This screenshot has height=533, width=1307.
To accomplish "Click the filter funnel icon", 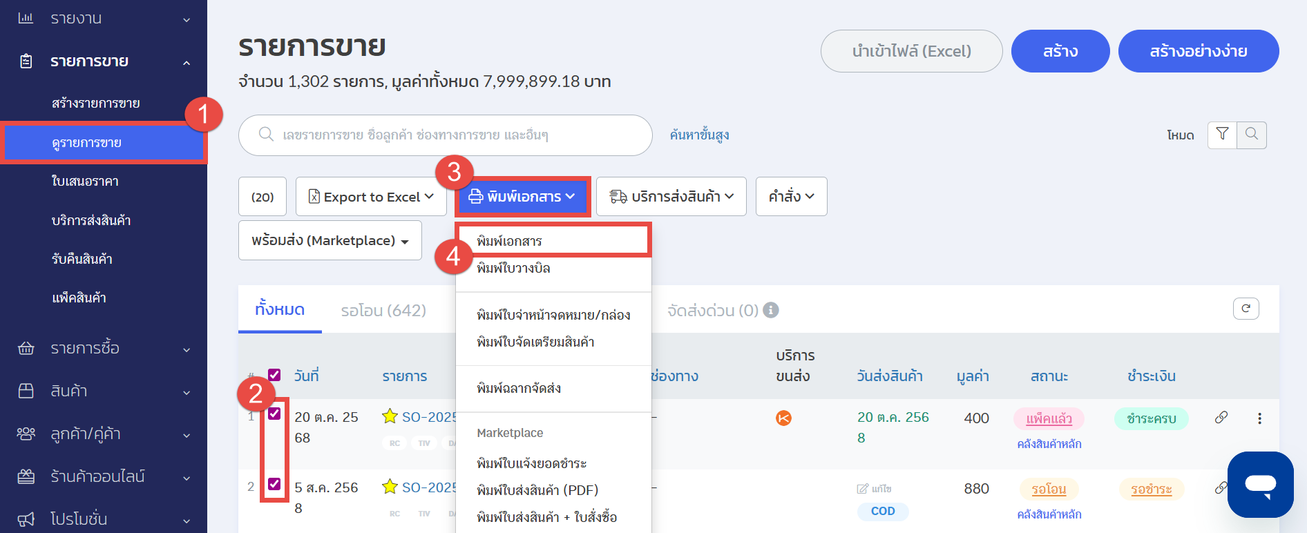I will point(1222,135).
